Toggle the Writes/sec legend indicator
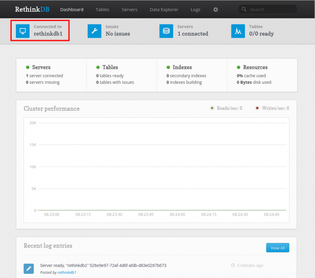This screenshot has height=278, width=315. click(x=257, y=108)
